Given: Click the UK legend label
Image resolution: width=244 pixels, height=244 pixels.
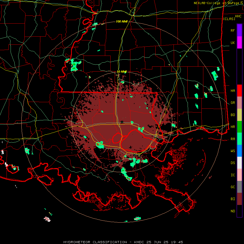Looking at the screenshot, I should [x=233, y=43].
